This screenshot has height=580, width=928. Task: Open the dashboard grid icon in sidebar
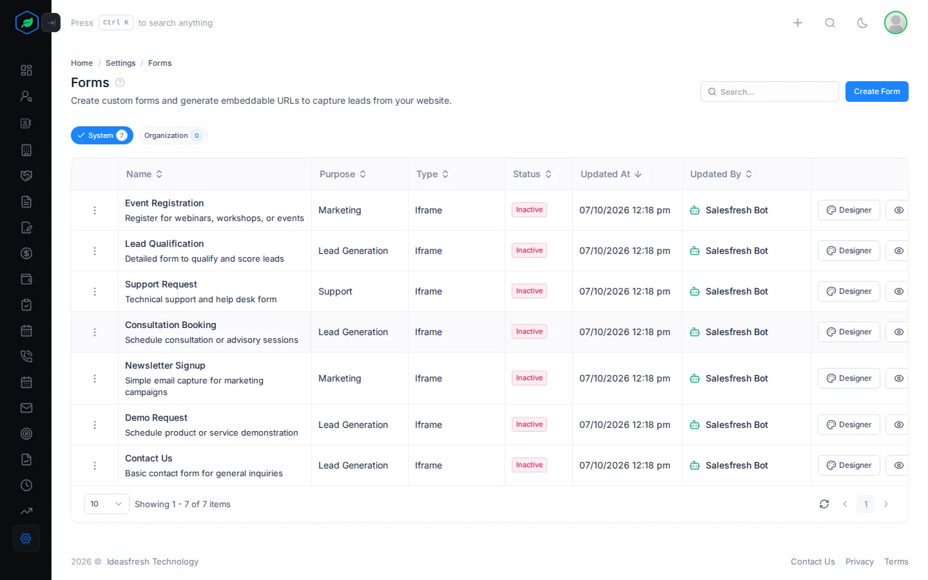tap(26, 70)
